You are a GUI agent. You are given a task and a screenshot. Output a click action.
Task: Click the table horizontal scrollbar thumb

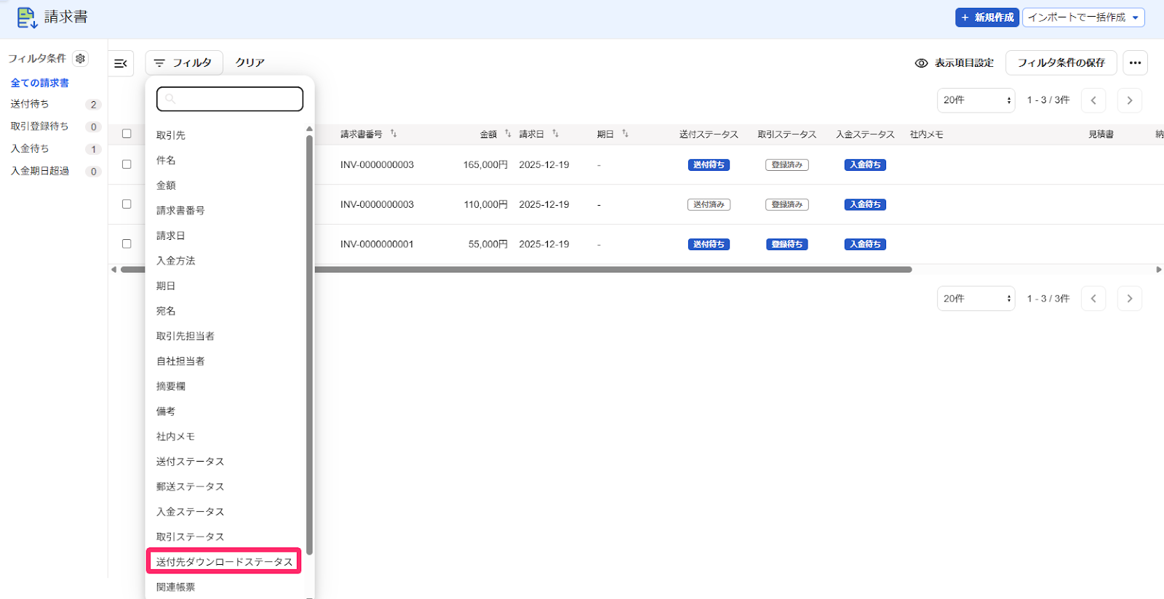point(517,270)
